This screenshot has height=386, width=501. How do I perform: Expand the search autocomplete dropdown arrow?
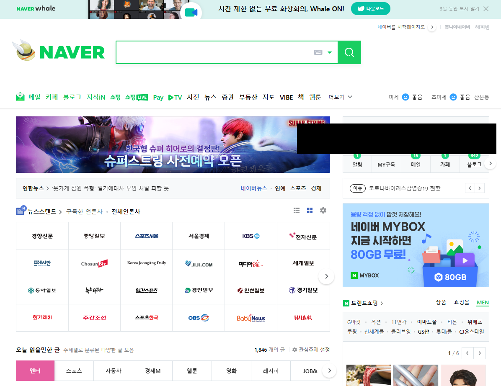330,52
